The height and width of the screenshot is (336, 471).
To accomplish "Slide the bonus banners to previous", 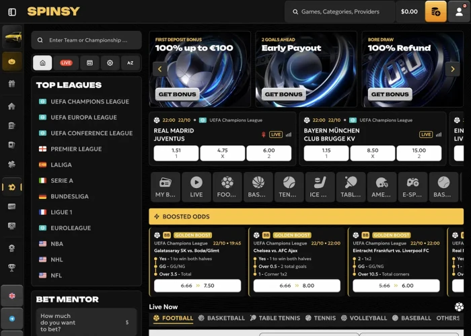I will pos(160,69).
